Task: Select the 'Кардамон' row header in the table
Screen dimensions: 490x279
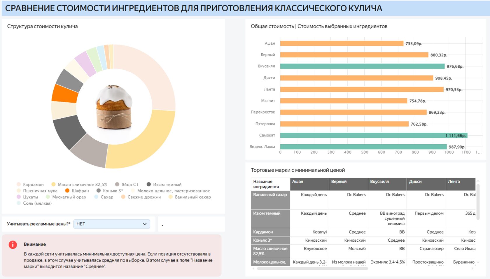Action: [270, 232]
